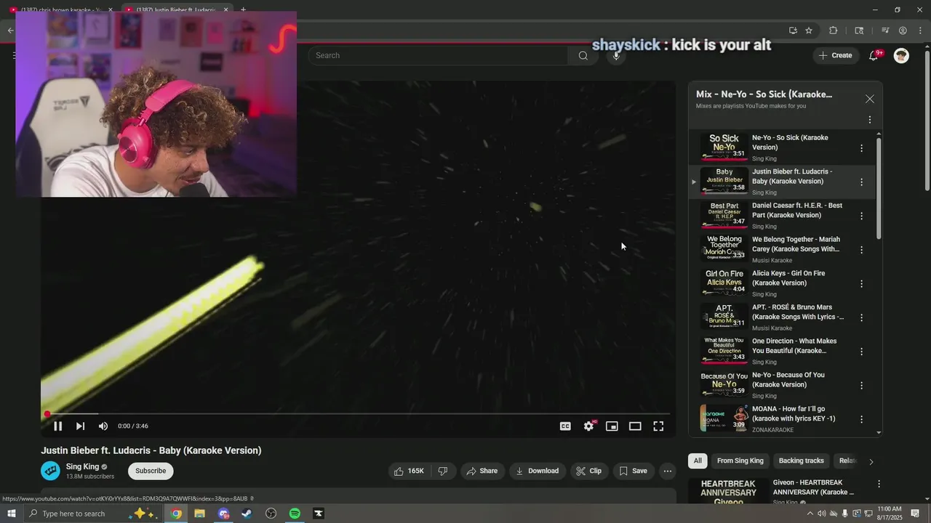931x523 pixels.
Task: Open Sing King channel avatar
Action: pyautogui.click(x=50, y=471)
